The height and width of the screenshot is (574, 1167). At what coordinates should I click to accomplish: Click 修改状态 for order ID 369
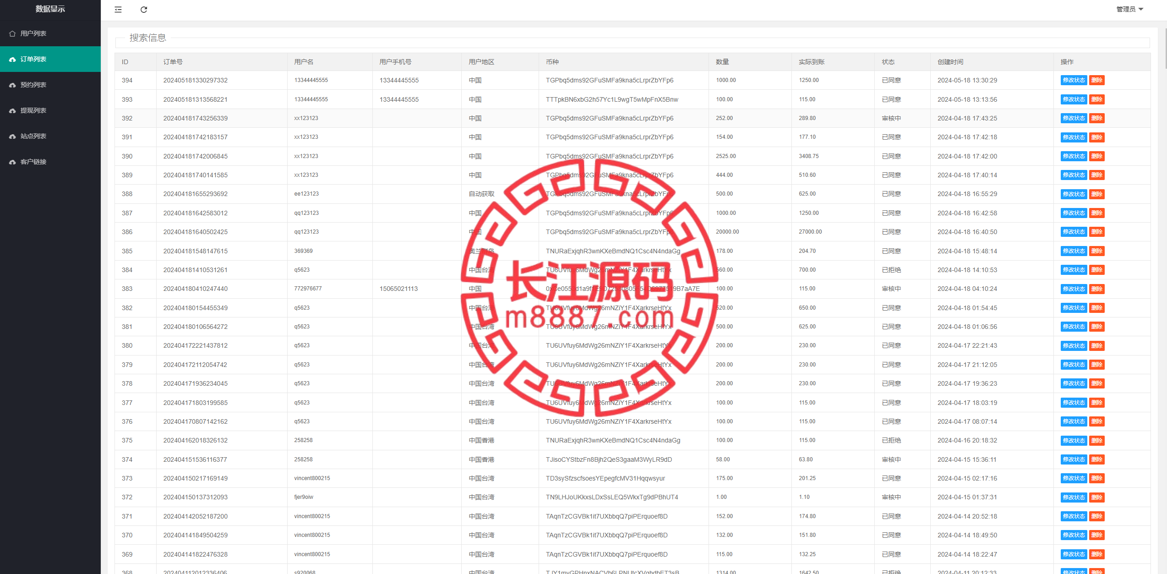point(1074,554)
